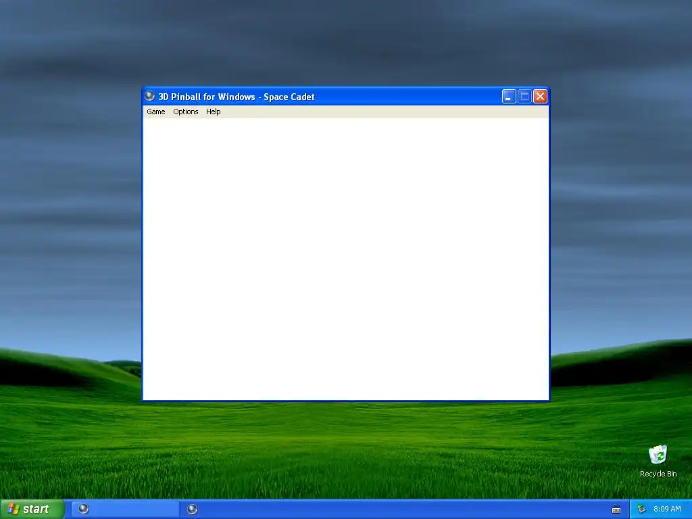Click the 8:09 AM clock
Image resolution: width=692 pixels, height=519 pixels.
667,509
